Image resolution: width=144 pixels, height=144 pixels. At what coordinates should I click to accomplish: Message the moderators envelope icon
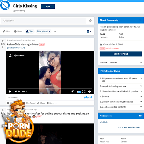click(140, 116)
